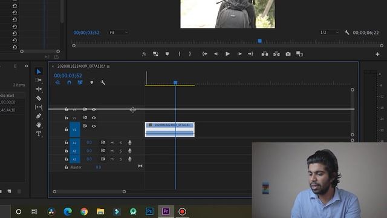Toggle Linked Selection in timeline
Screen dimensions: 387x218
pyautogui.click(x=80, y=82)
